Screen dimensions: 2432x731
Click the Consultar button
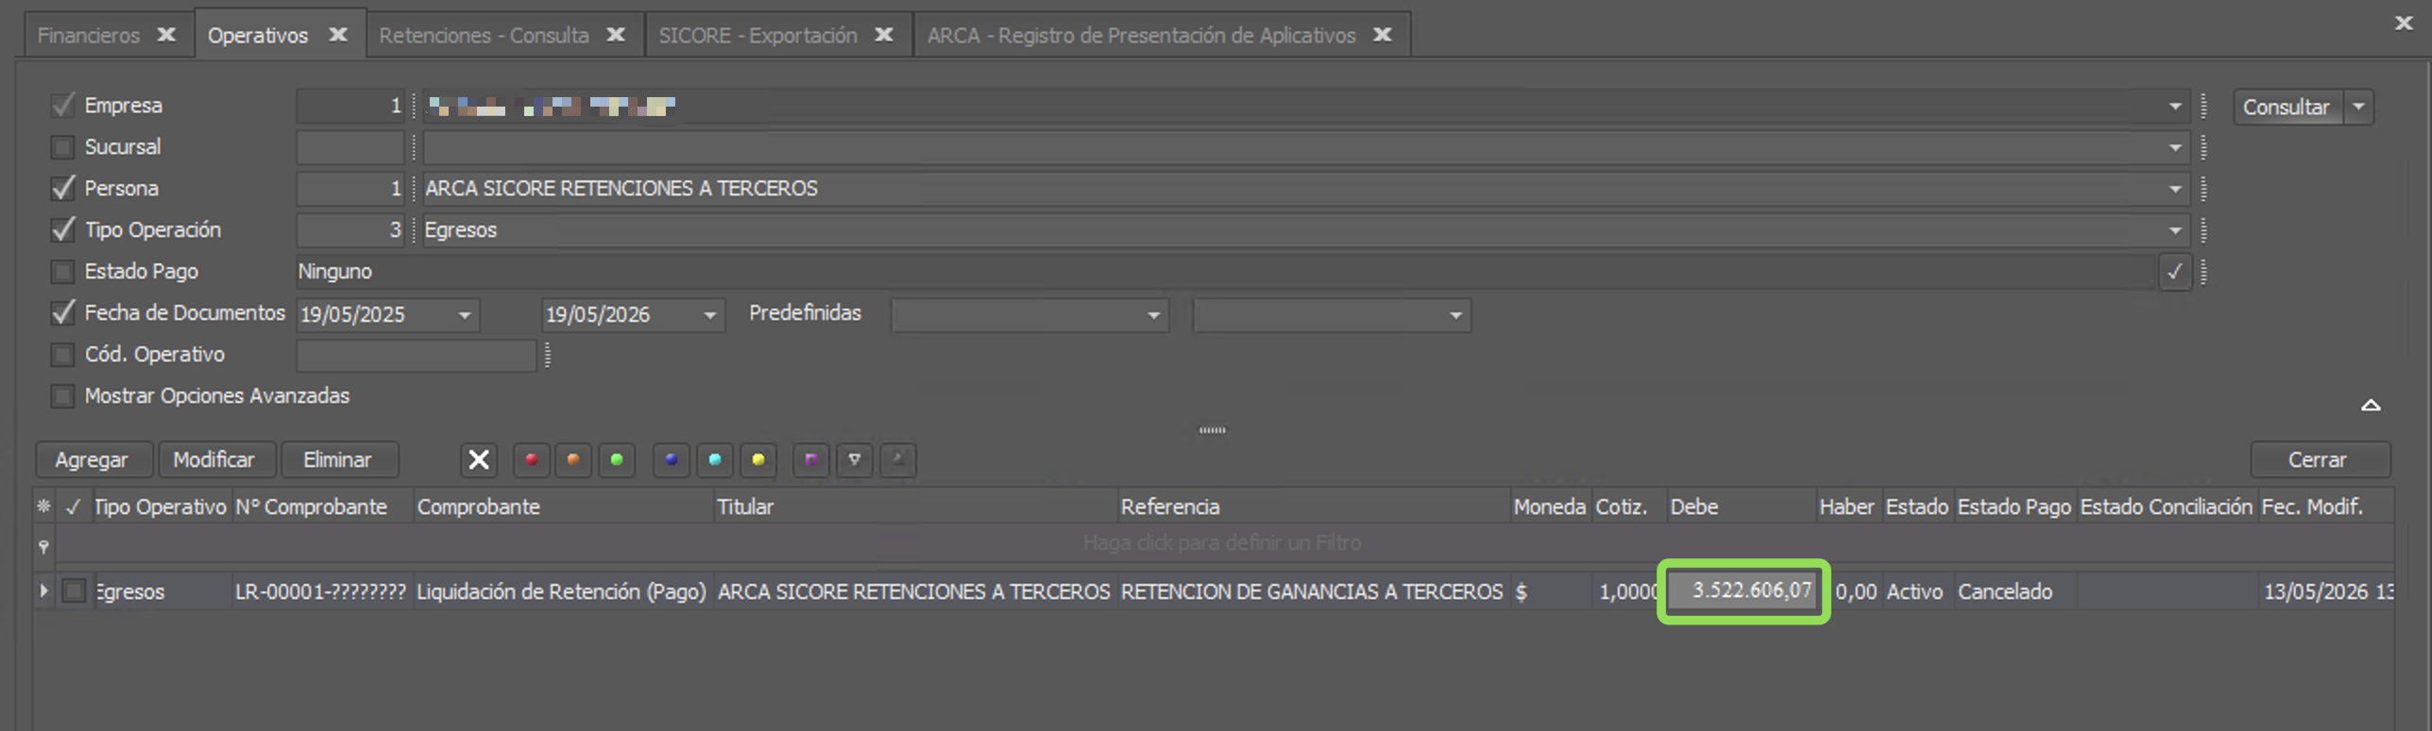[2287, 107]
